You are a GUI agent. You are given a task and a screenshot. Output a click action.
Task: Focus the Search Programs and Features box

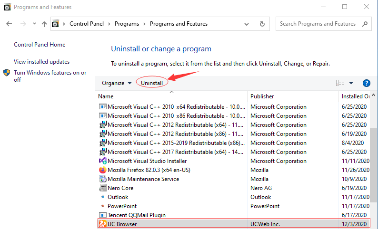click(x=324, y=24)
